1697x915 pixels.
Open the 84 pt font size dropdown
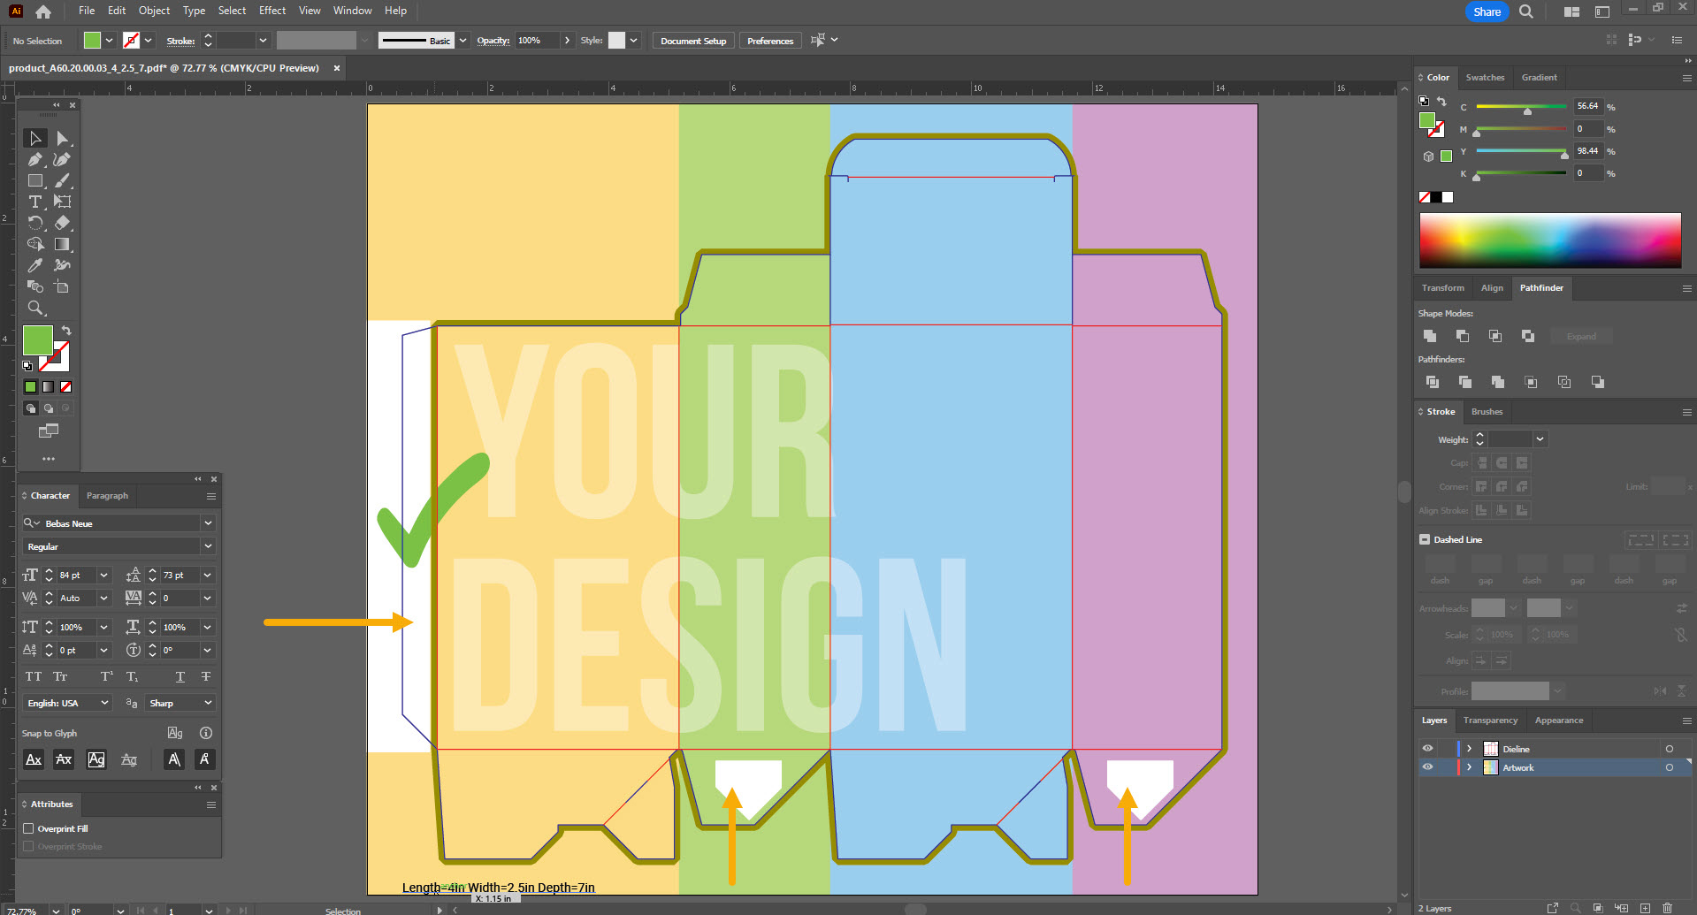[103, 575]
